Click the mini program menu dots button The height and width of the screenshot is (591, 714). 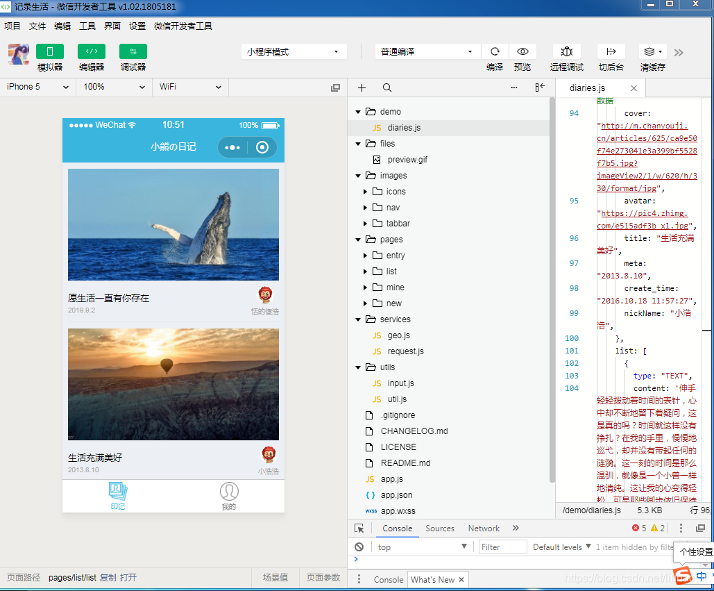point(232,147)
